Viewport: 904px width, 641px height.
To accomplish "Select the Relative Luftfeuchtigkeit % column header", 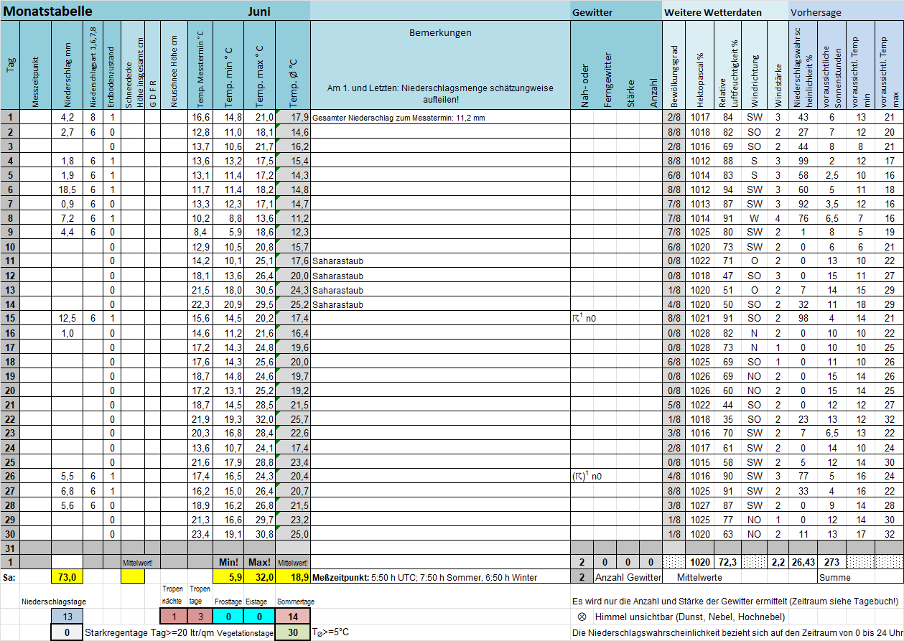I will tap(728, 65).
